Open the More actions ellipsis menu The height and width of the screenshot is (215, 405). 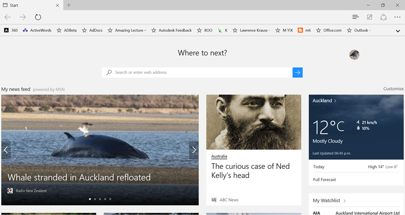[x=397, y=17]
